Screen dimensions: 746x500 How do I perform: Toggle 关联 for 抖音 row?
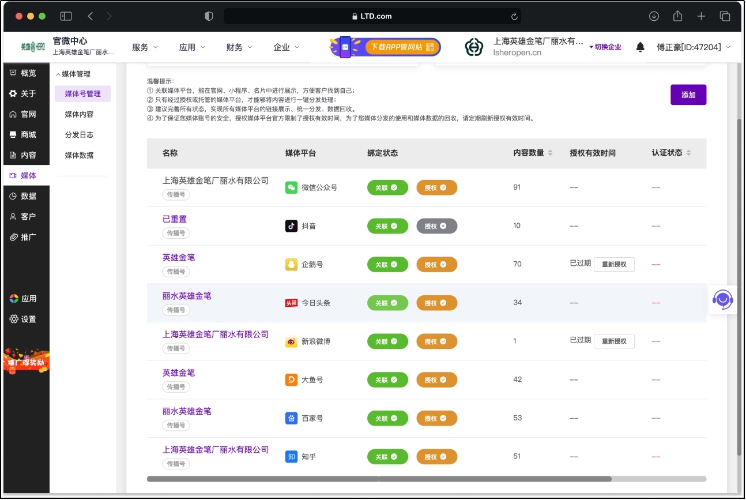click(x=387, y=226)
